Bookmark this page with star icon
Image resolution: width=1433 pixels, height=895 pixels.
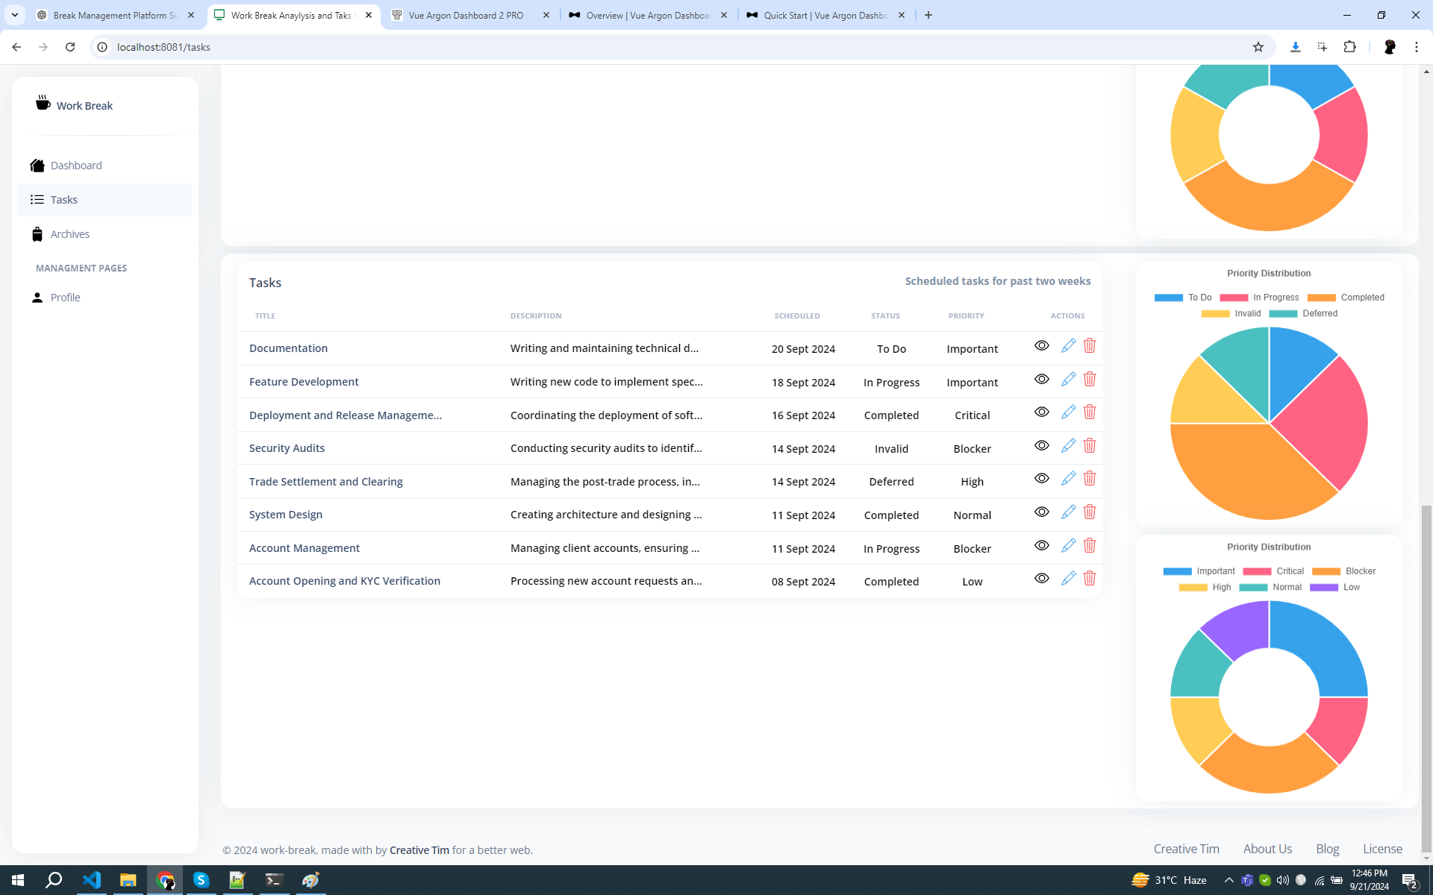coord(1258,47)
